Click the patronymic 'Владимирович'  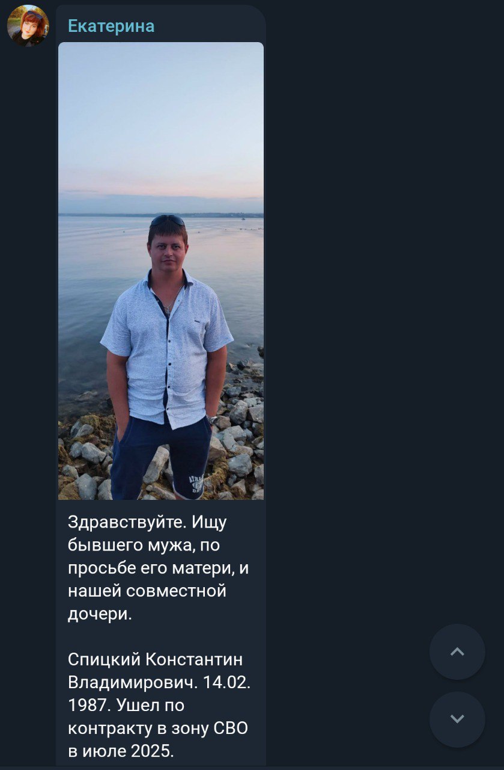(132, 682)
